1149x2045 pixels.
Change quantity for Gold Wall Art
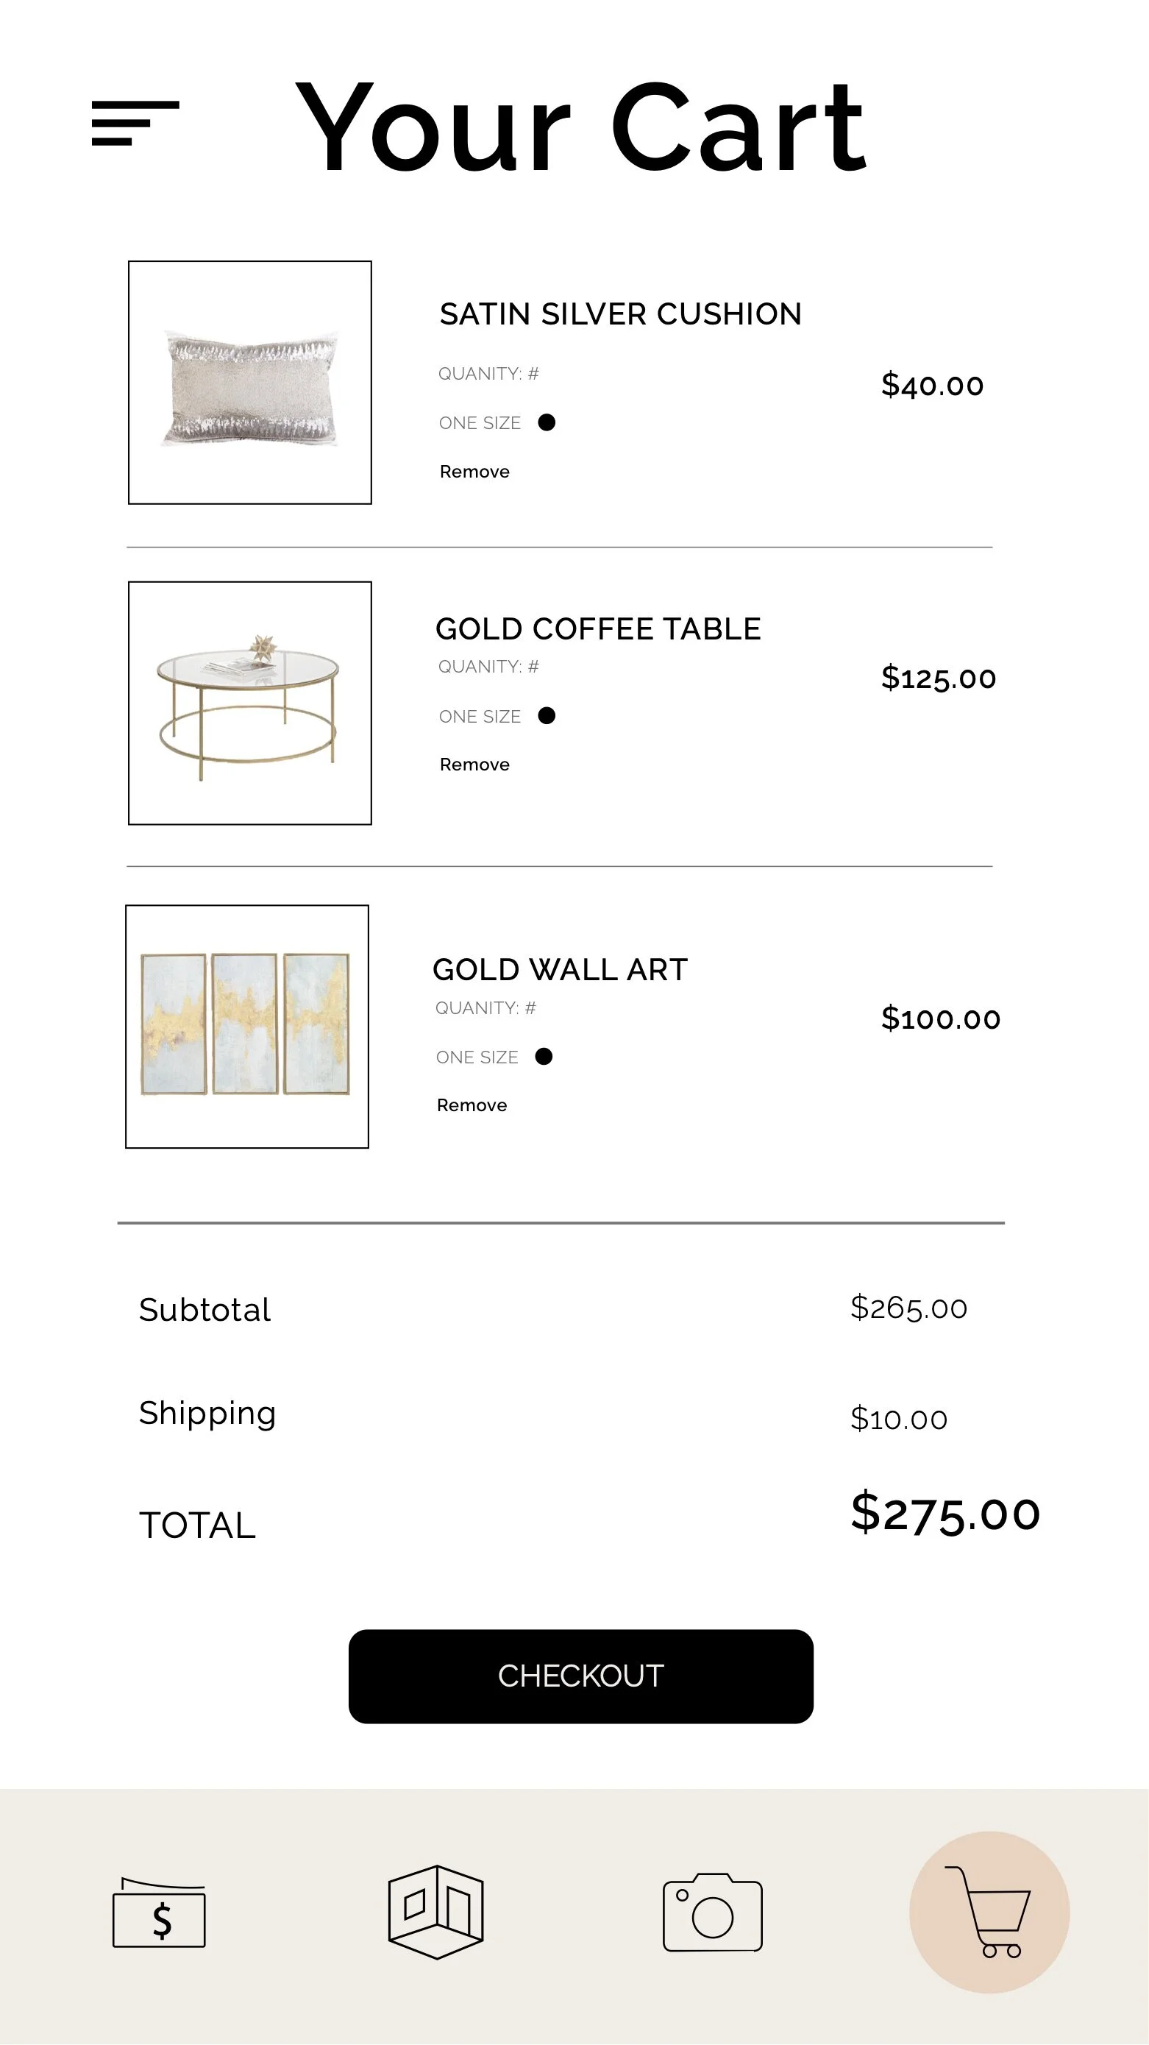coord(485,1008)
